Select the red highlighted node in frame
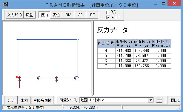This screenshot has width=183, height=112. (x=17, y=77)
